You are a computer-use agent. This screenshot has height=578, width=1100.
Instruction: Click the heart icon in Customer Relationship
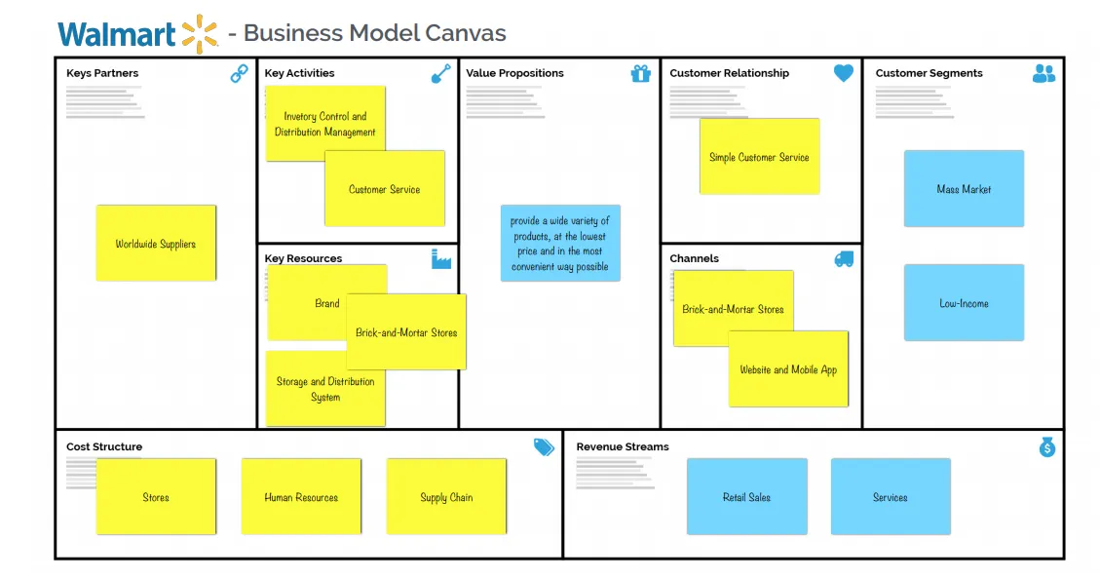843,73
